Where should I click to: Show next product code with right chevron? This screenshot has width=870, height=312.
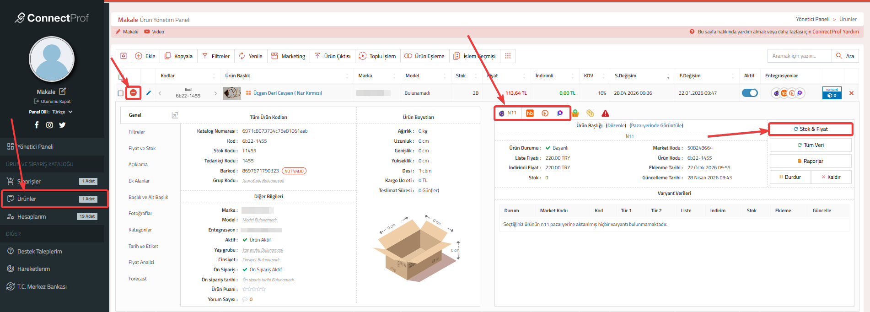pos(215,93)
